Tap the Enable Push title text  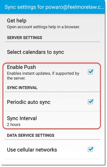[x=22, y=67]
